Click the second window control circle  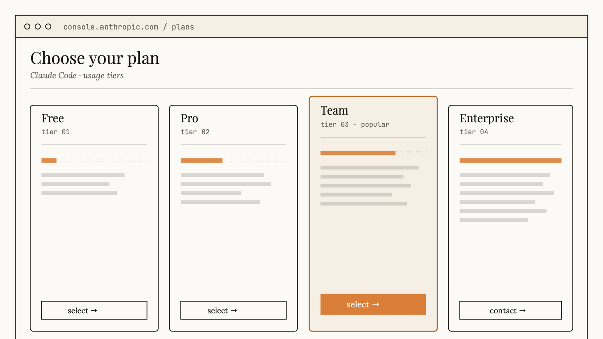[x=38, y=26]
